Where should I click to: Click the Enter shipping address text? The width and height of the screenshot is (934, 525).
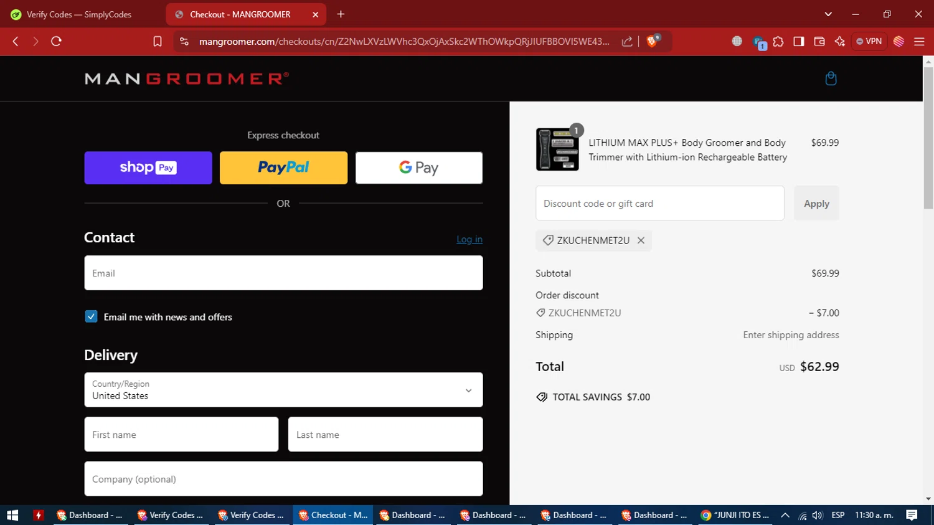pyautogui.click(x=791, y=335)
